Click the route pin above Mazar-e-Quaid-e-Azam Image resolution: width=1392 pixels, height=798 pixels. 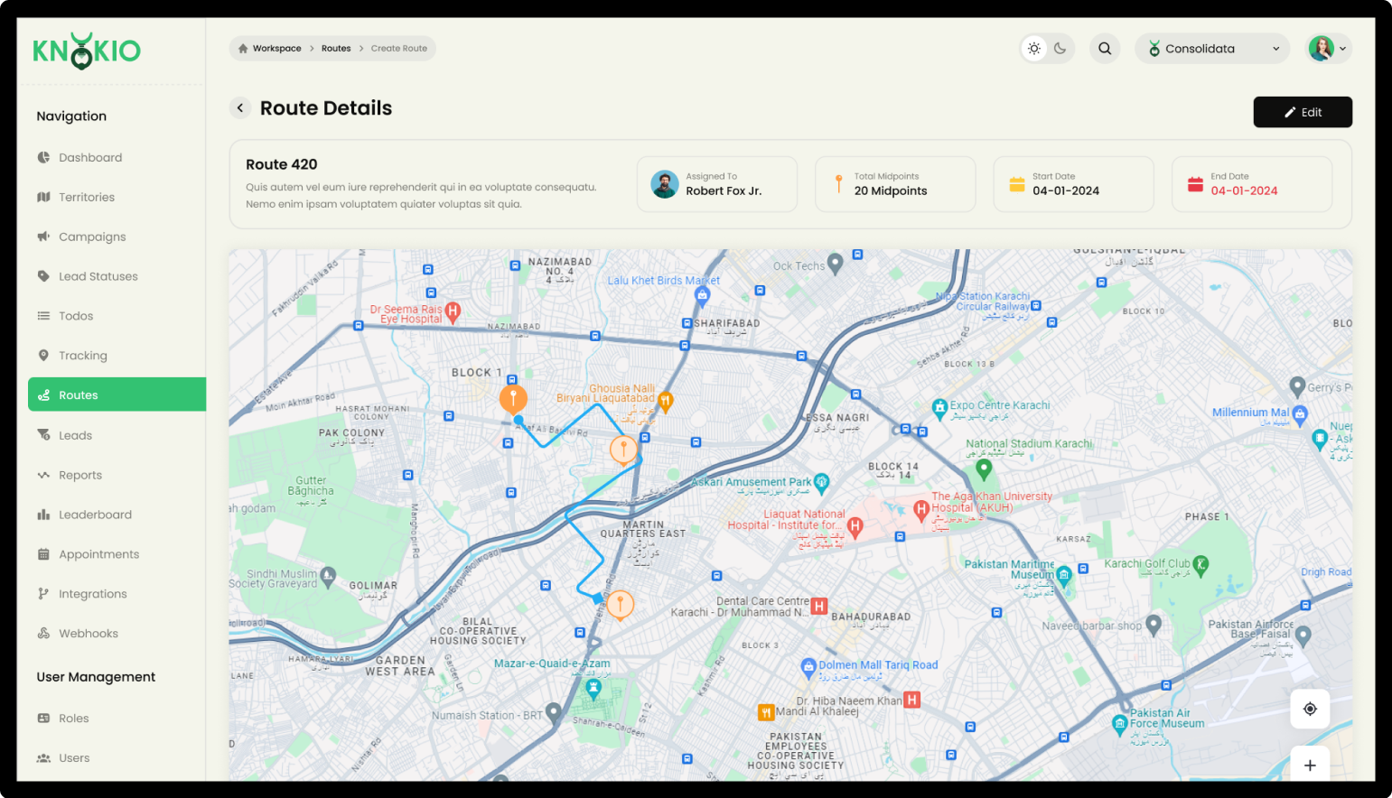[x=620, y=605]
